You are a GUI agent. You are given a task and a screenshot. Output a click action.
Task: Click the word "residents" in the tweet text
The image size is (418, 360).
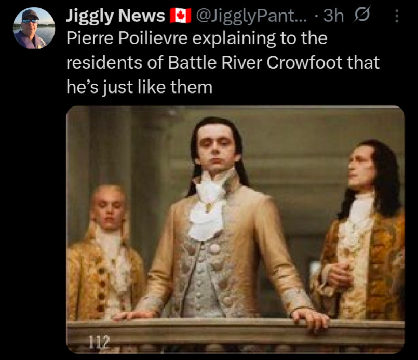104,63
